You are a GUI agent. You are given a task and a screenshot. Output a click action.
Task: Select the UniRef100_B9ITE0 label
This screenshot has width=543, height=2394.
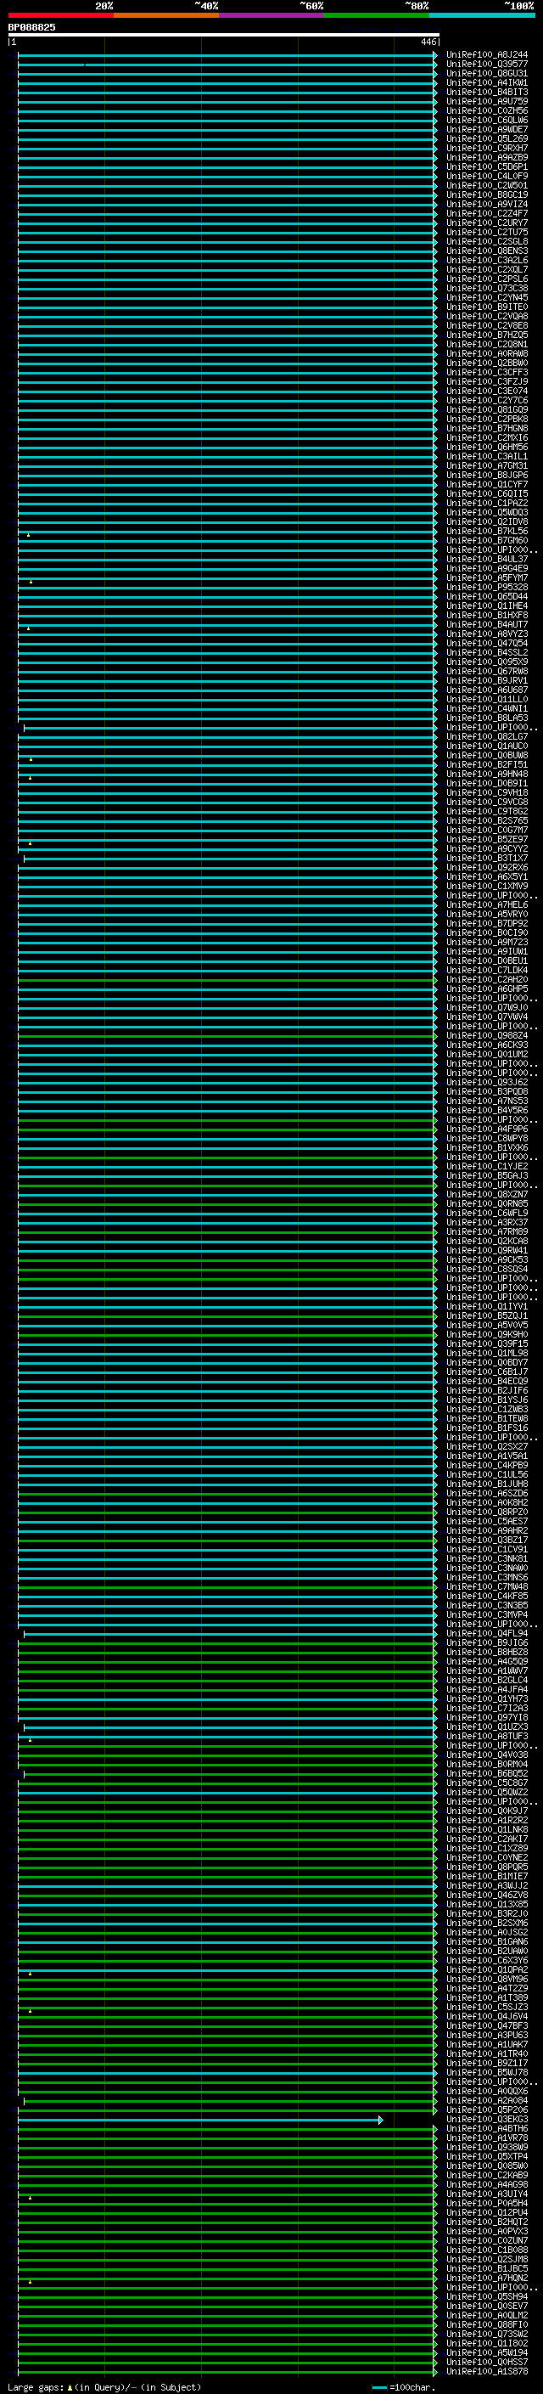[486, 307]
